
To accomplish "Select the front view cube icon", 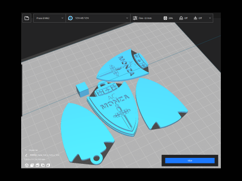I will coord(32,165).
